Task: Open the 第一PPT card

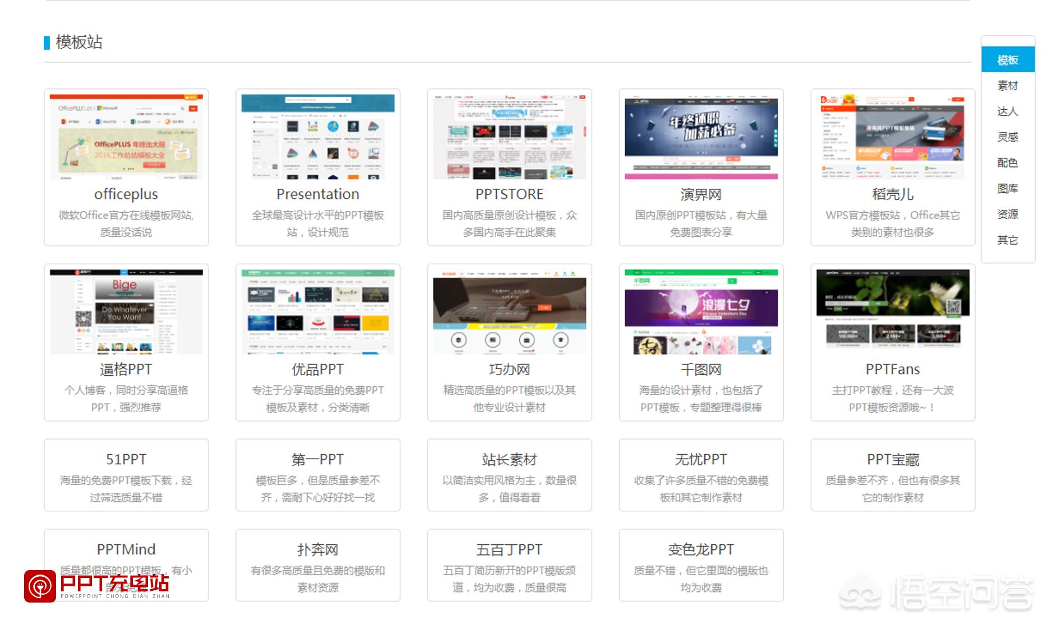Action: (318, 475)
